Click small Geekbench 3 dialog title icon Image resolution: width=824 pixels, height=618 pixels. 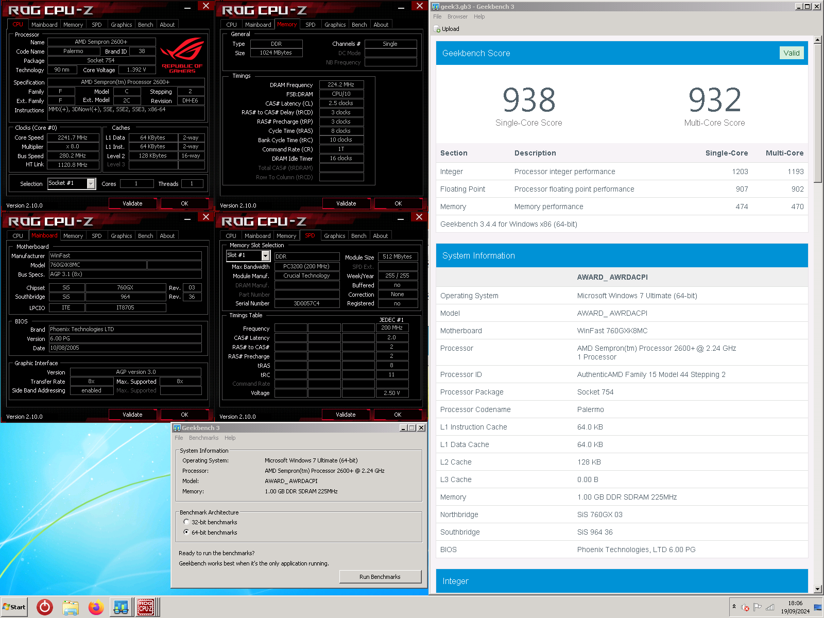[177, 428]
